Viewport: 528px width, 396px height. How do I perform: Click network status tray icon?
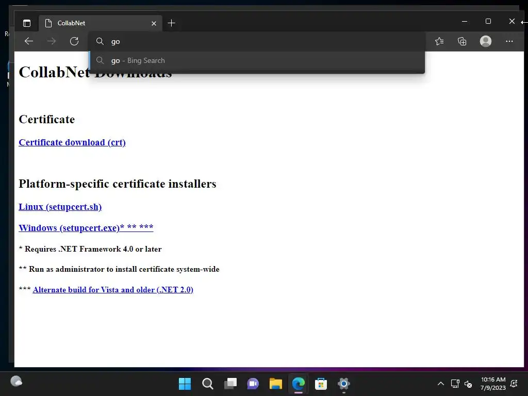pos(455,384)
